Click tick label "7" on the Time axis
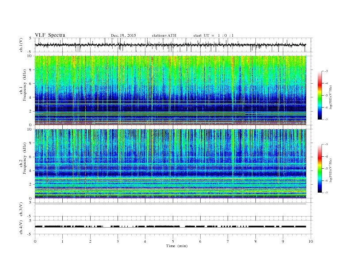 [x=228, y=241]
